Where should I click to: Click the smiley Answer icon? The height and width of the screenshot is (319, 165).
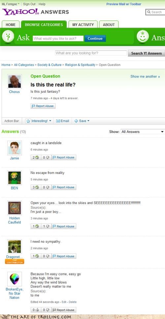click(143, 36)
